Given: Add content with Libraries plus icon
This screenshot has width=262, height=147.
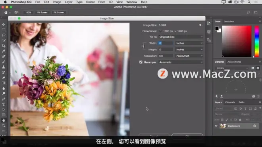Looking at the screenshot, I should pos(217,96).
